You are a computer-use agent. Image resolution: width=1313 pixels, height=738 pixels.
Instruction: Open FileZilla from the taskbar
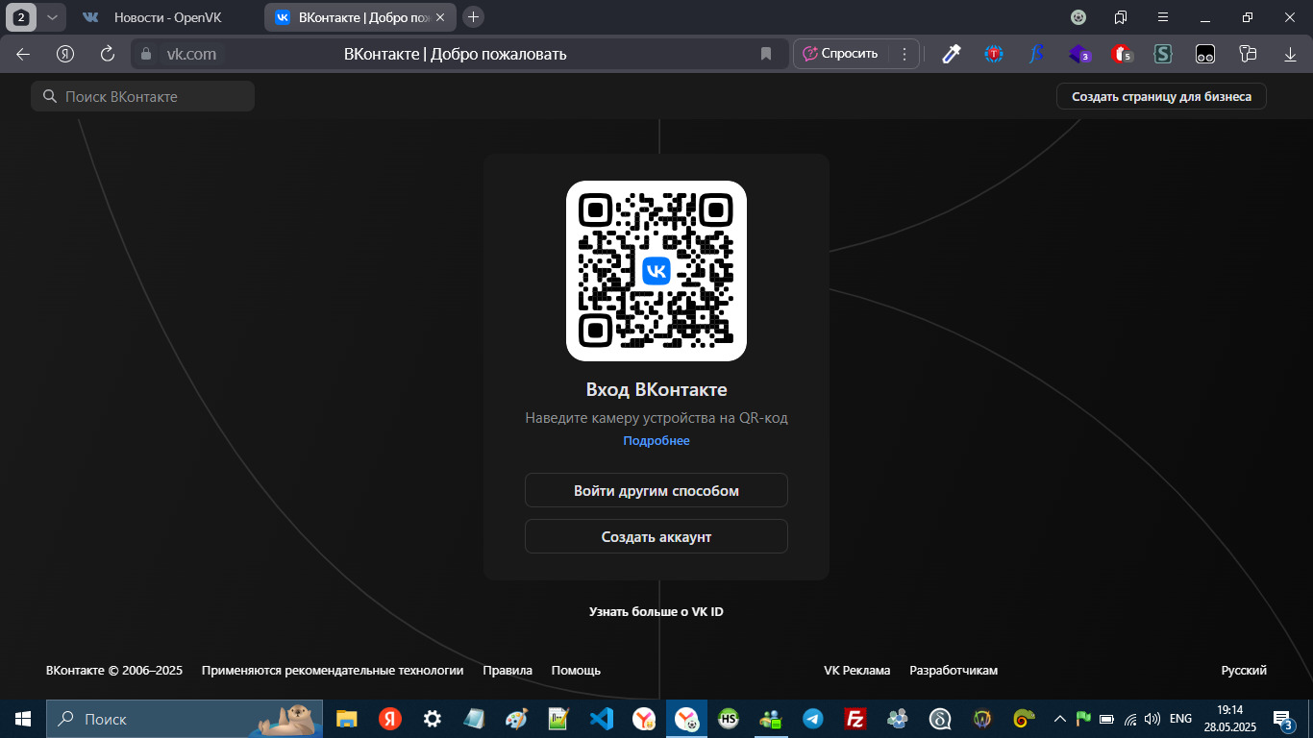click(x=855, y=719)
